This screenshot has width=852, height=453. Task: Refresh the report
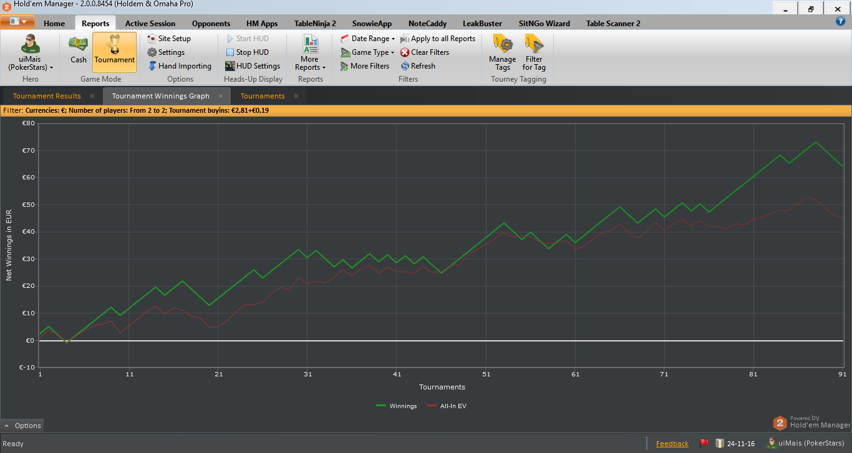click(x=418, y=66)
